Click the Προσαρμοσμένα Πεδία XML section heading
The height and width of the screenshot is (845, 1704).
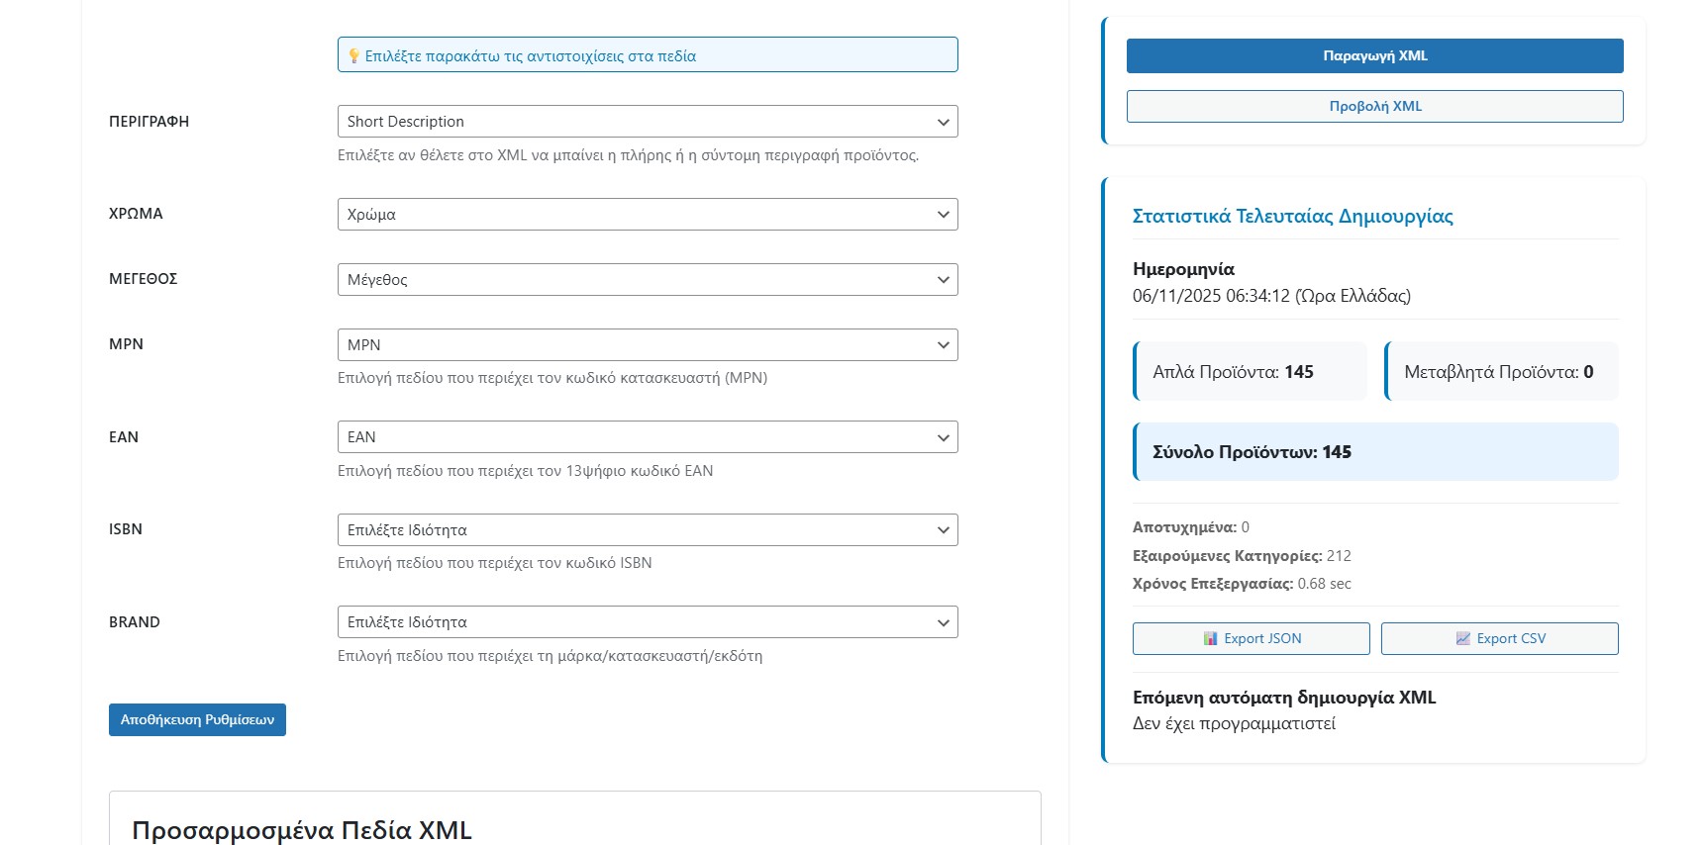tap(302, 830)
